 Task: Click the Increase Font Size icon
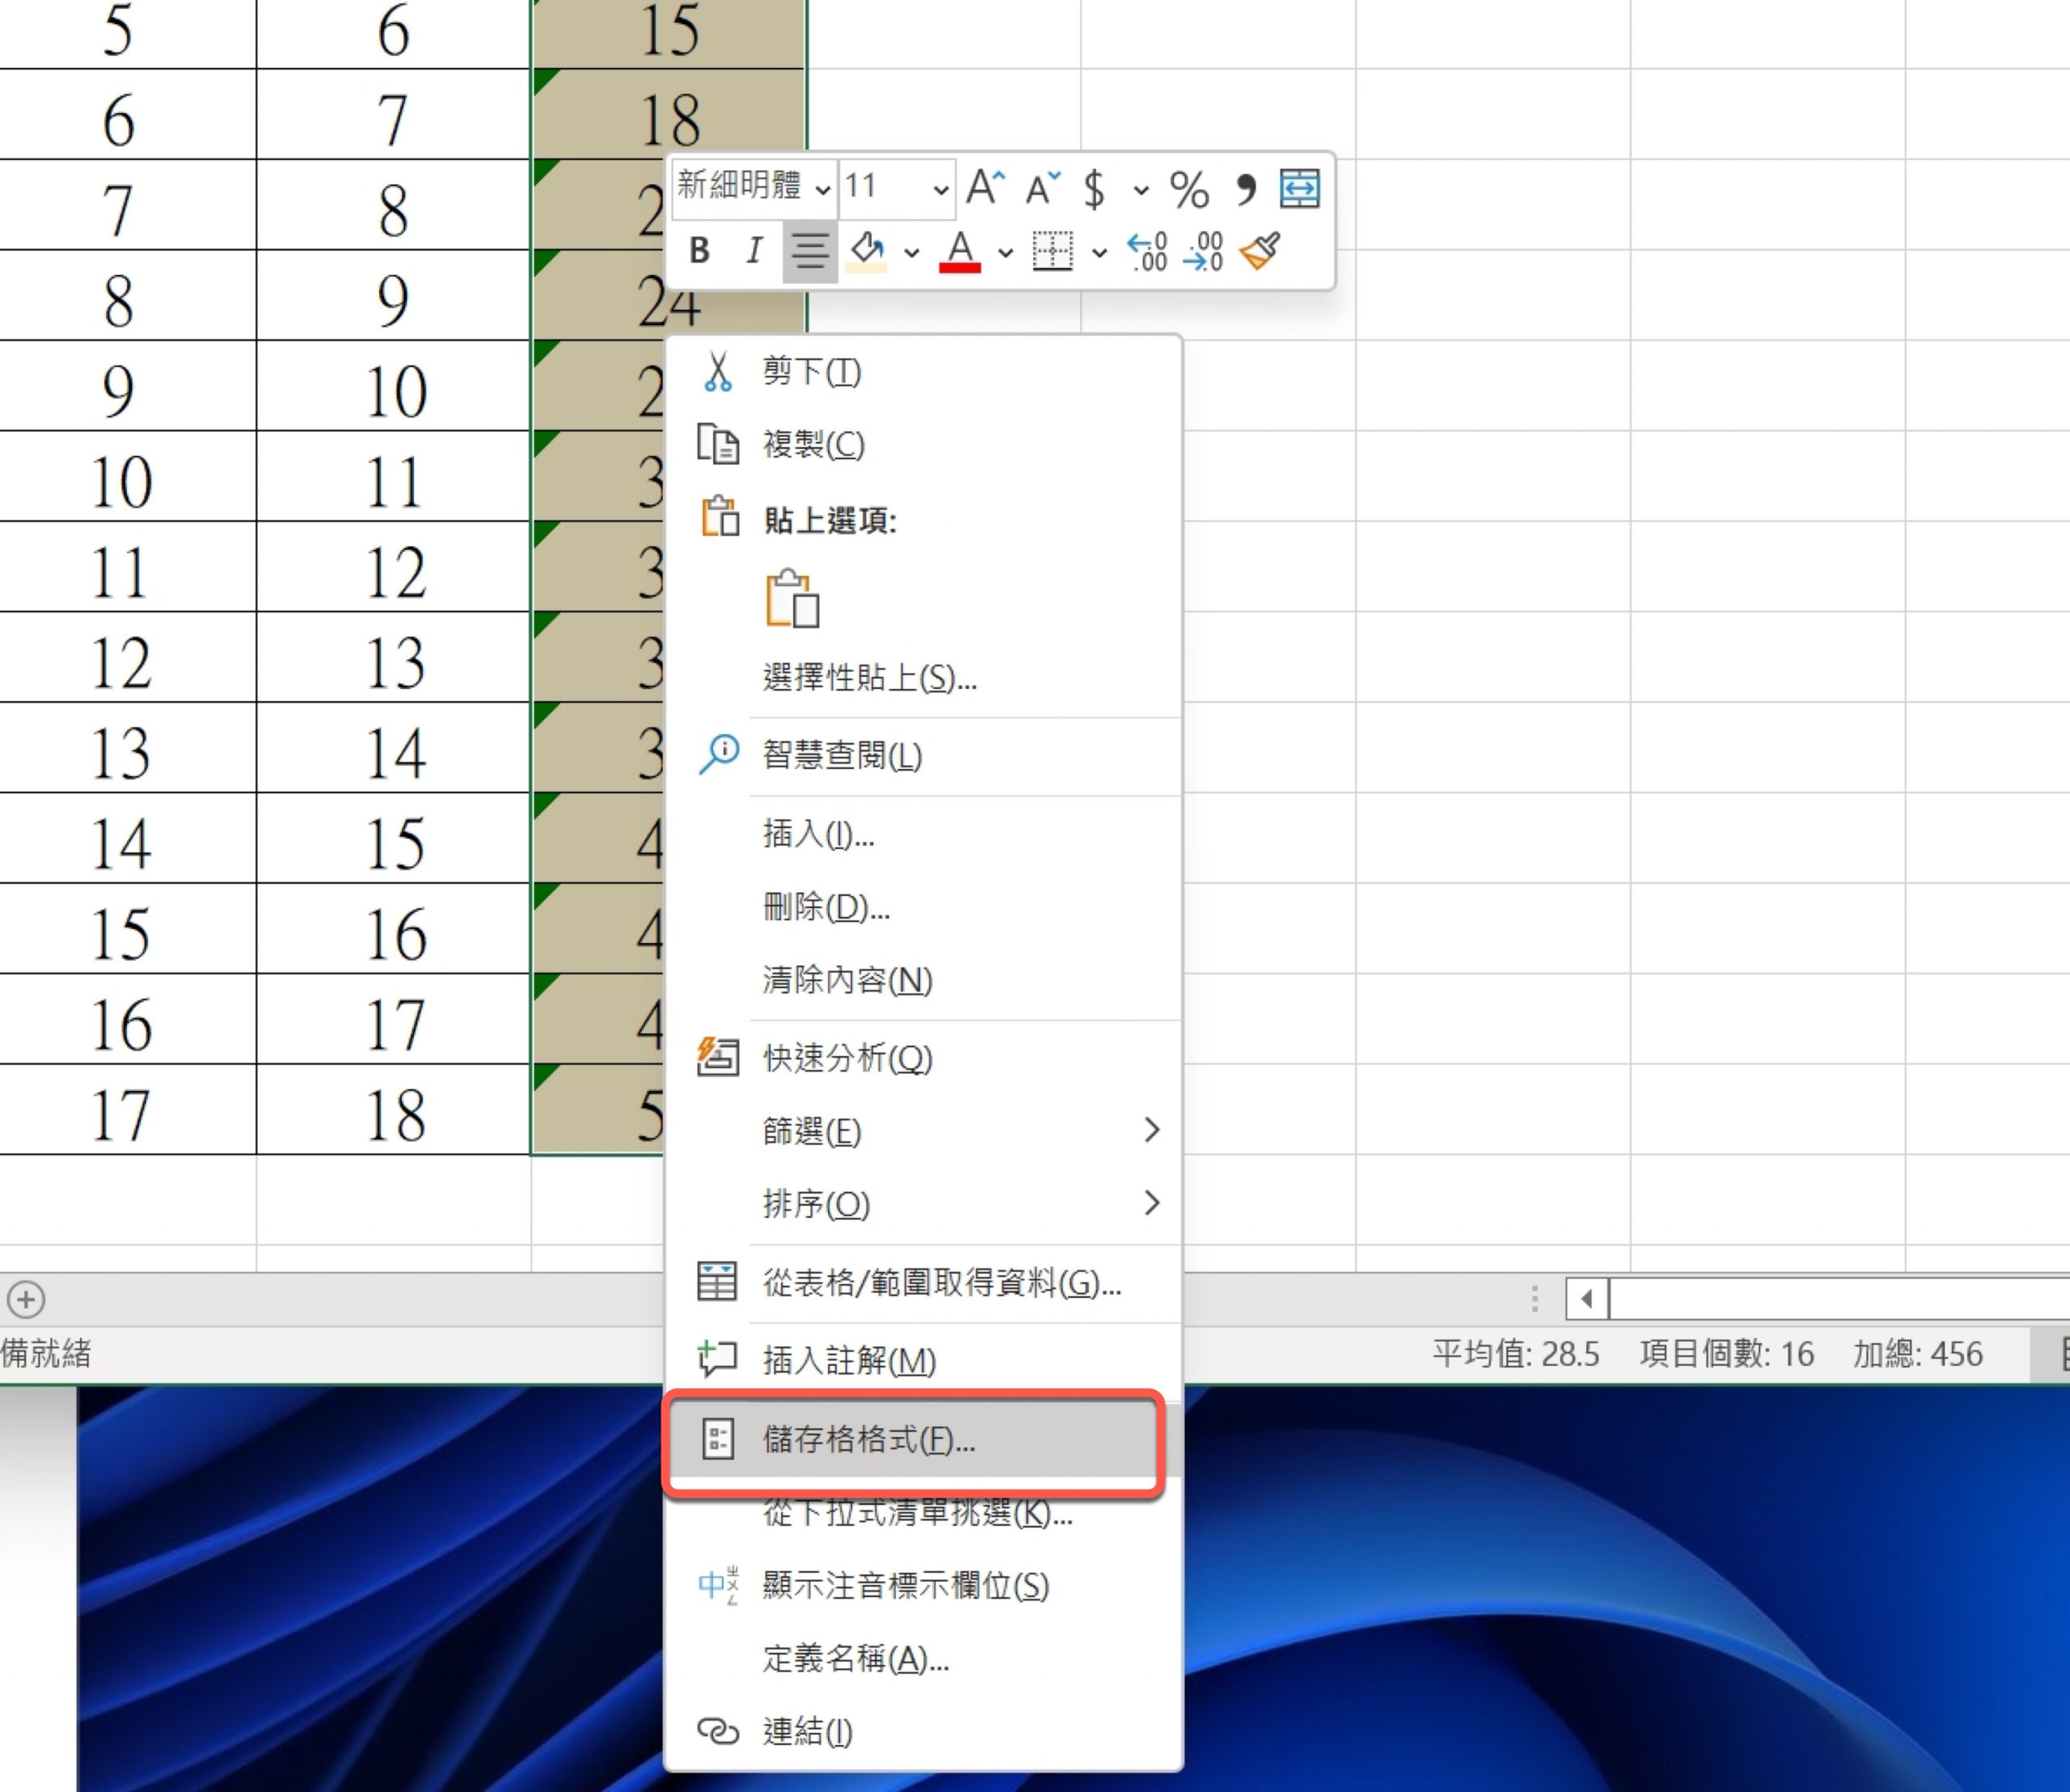coord(985,188)
